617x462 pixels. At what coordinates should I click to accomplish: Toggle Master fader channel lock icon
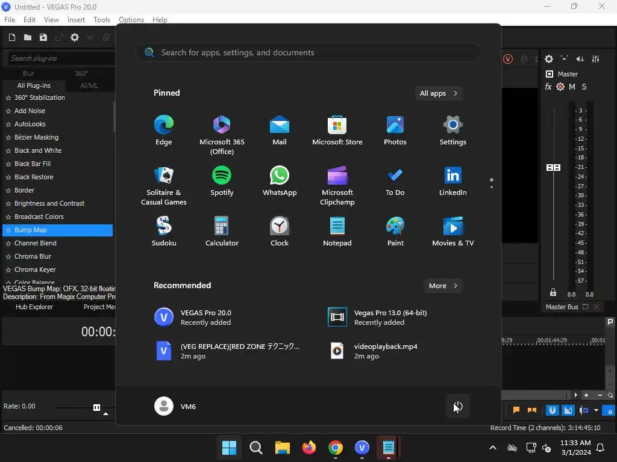click(x=553, y=292)
